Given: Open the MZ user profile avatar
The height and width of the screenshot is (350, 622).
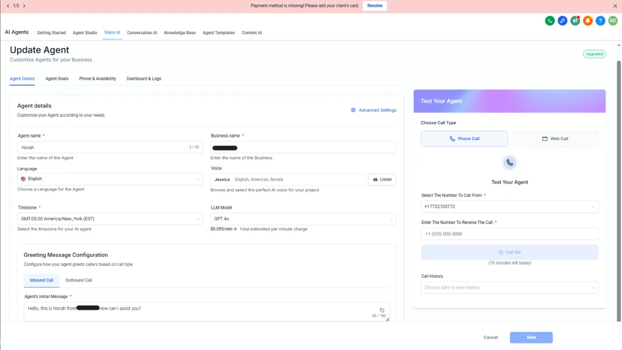Looking at the screenshot, I should point(613,21).
